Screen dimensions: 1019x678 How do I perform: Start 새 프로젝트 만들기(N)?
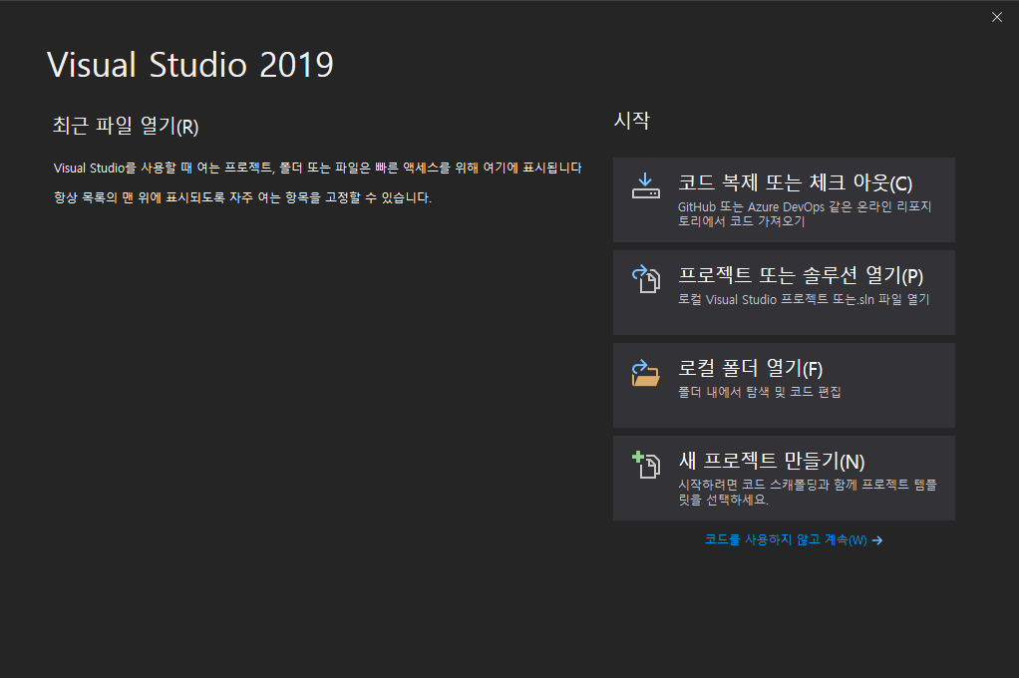pyautogui.click(x=784, y=478)
